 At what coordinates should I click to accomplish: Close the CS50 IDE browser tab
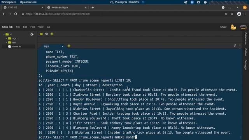(42, 7)
